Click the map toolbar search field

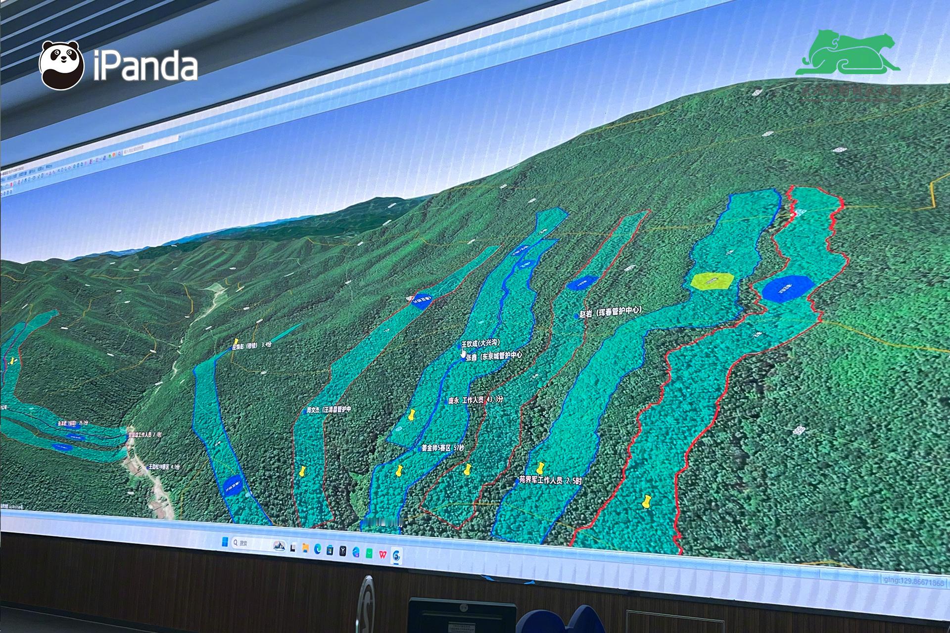coord(150,145)
